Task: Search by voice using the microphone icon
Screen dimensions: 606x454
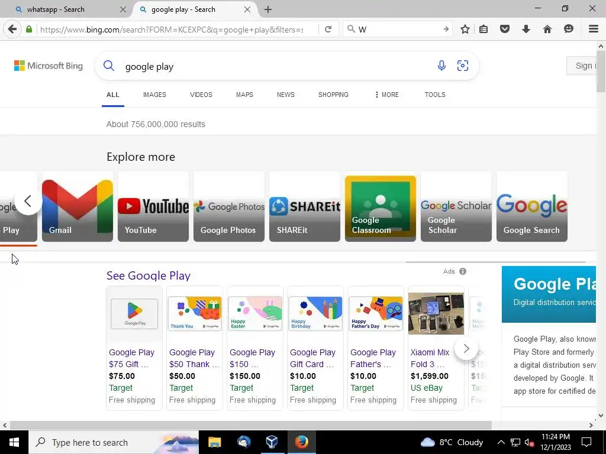Action: point(441,66)
